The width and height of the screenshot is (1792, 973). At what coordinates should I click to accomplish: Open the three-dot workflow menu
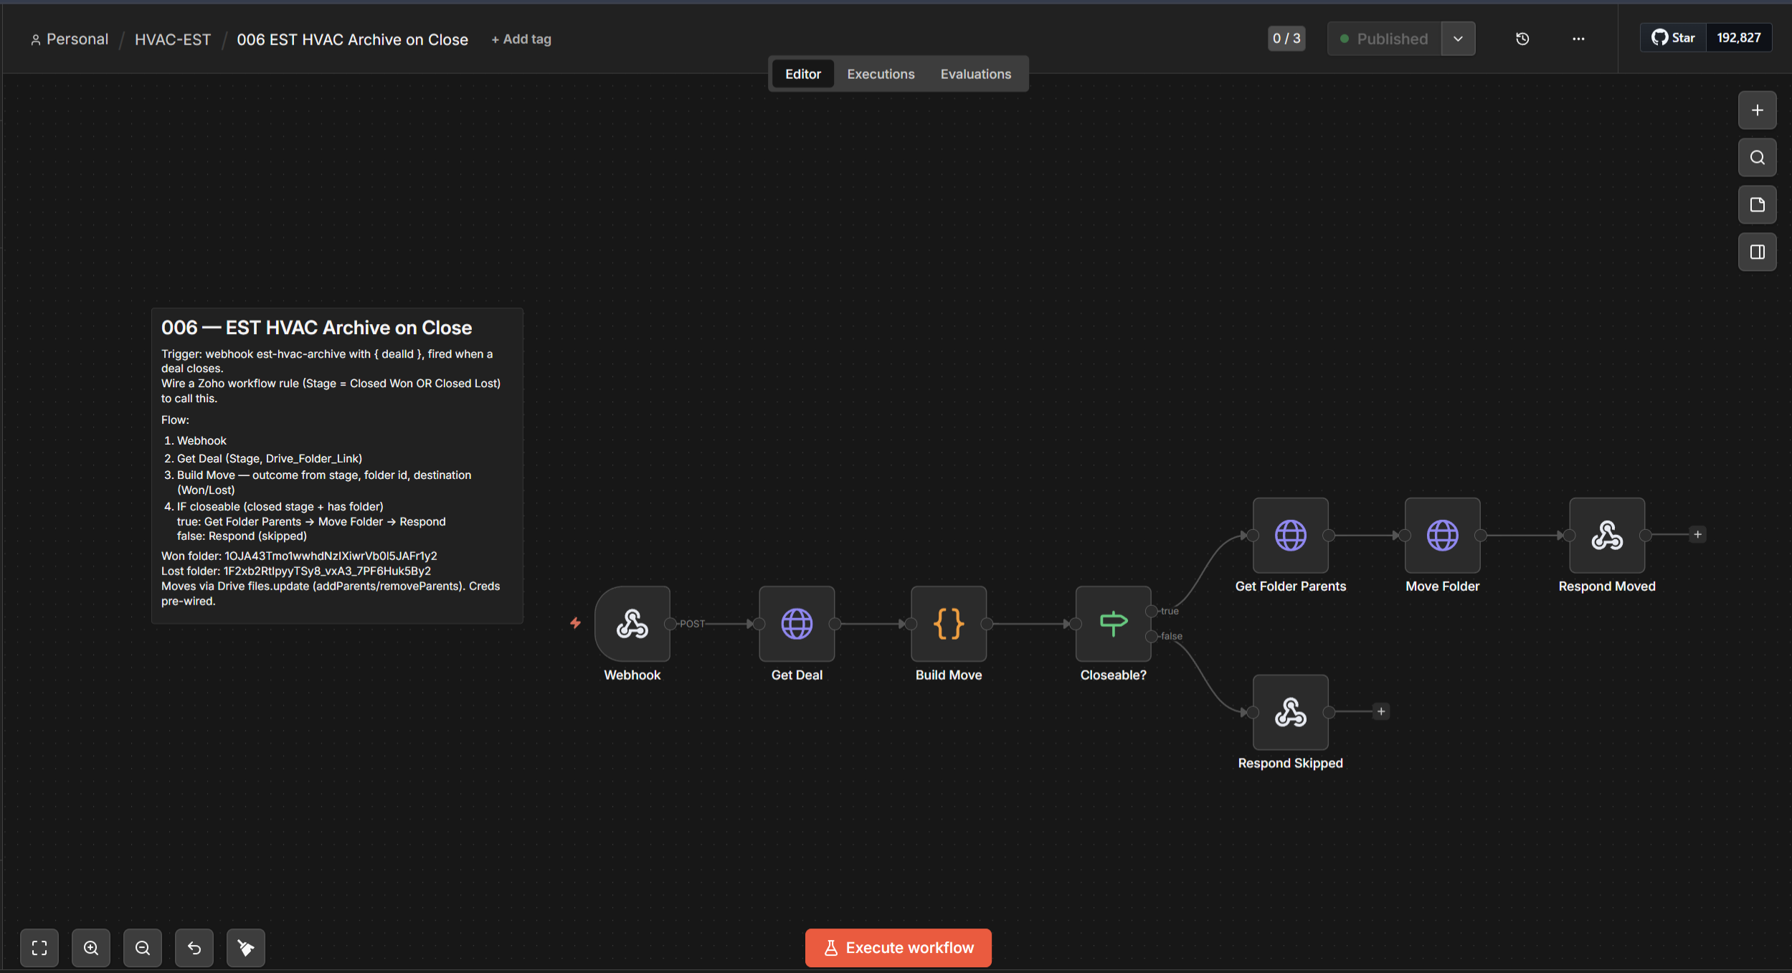[x=1578, y=39]
